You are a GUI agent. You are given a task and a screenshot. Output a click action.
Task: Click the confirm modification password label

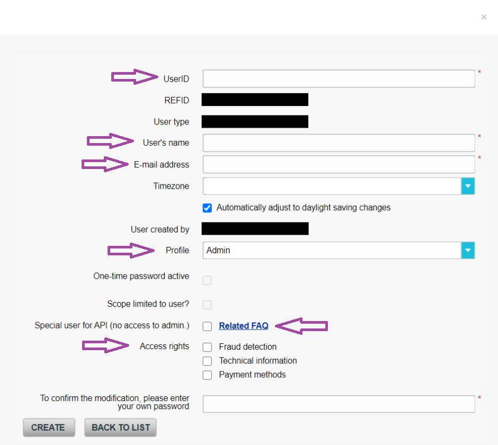114,402
